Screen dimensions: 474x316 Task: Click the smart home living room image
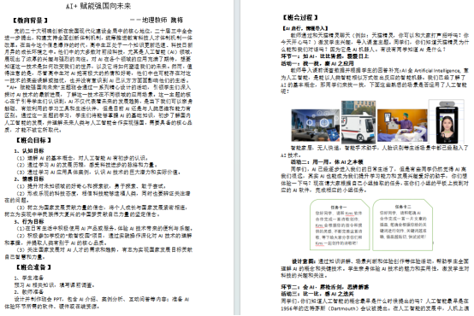pos(316,126)
